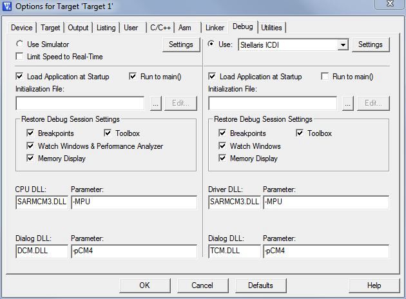
Task: Click simulator Initialization File field
Action: (x=80, y=103)
